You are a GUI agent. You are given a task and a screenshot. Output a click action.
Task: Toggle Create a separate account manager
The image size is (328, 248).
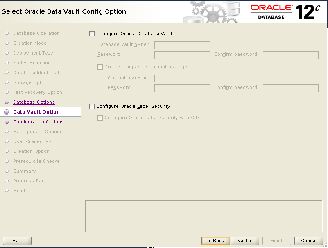point(100,67)
